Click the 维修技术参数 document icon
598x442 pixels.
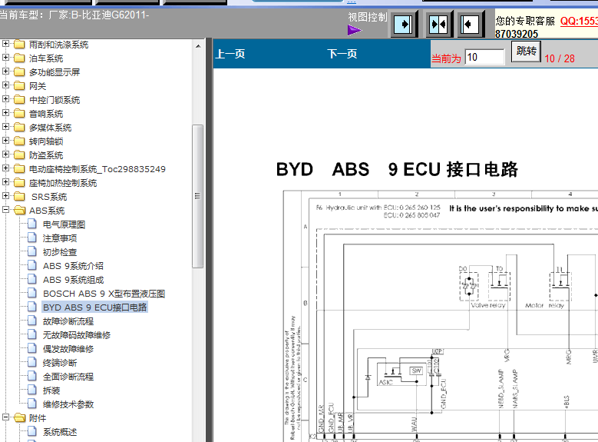[x=32, y=404]
